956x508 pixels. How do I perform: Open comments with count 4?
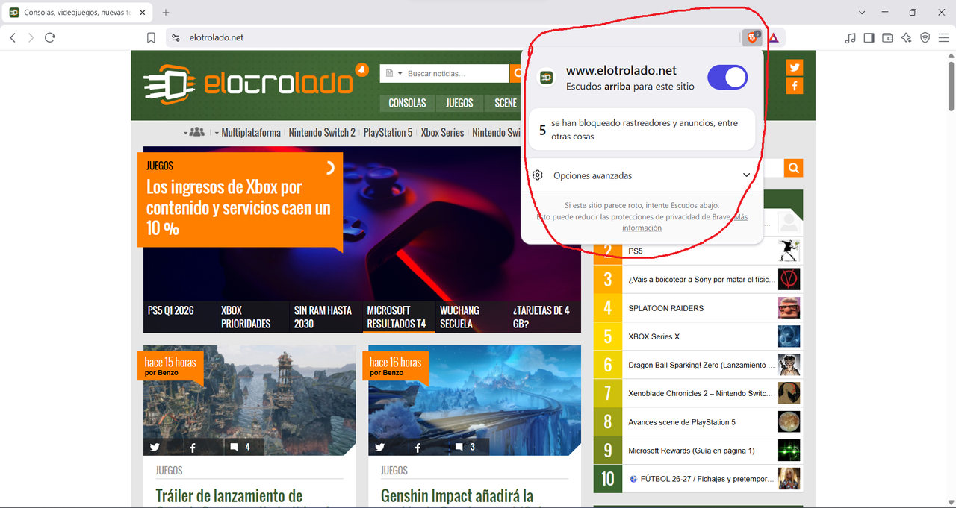[240, 447]
